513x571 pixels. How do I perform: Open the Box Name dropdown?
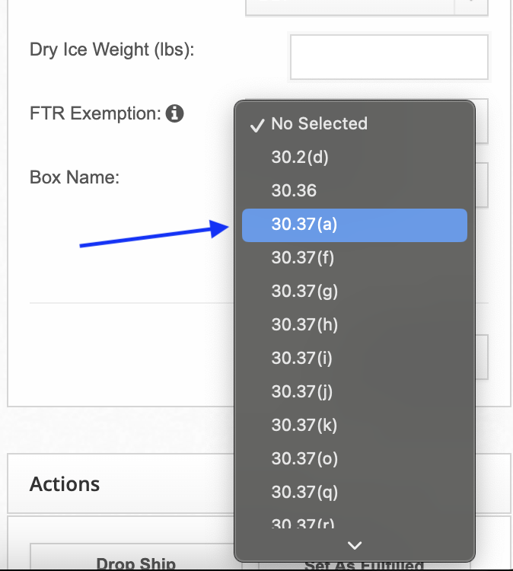point(481,185)
